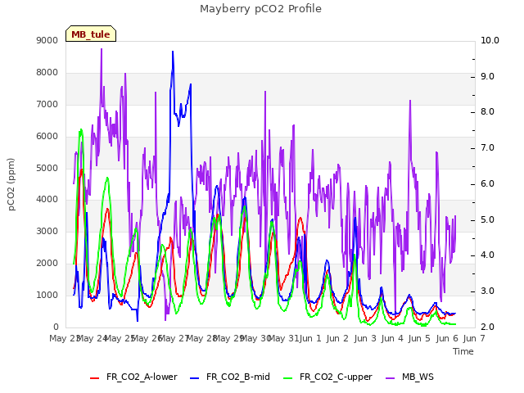The width and height of the screenshot is (524, 393).
Task: Click the pCO2 (ppm) axis label
Action: [11, 184]
